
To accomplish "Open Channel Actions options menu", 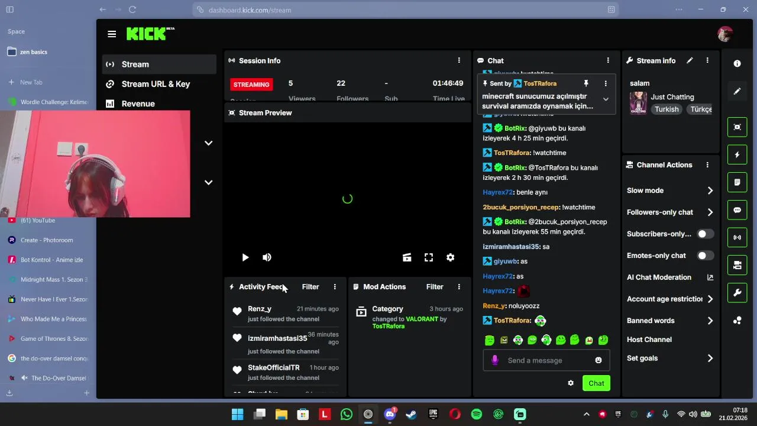I will click(x=707, y=165).
